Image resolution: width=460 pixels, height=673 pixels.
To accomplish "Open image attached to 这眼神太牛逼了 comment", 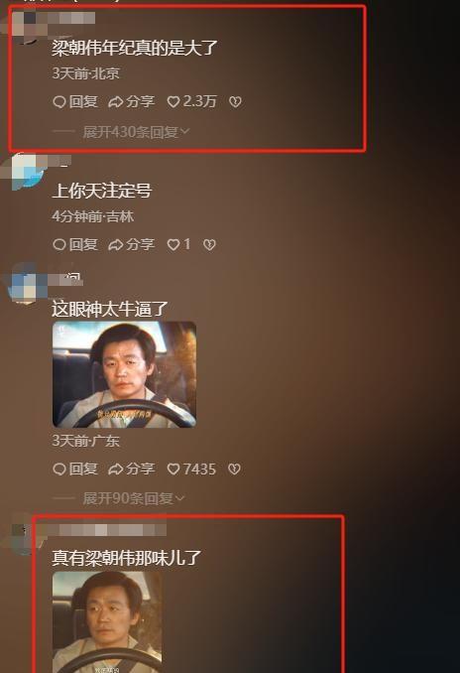I will (124, 374).
